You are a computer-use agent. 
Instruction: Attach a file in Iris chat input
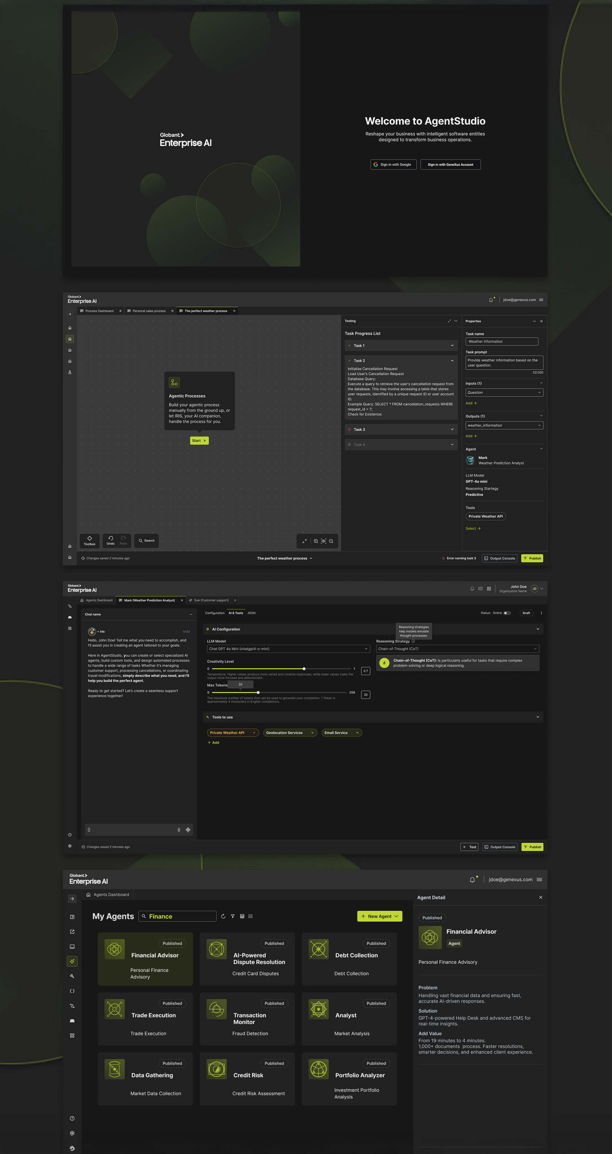pyautogui.click(x=89, y=830)
